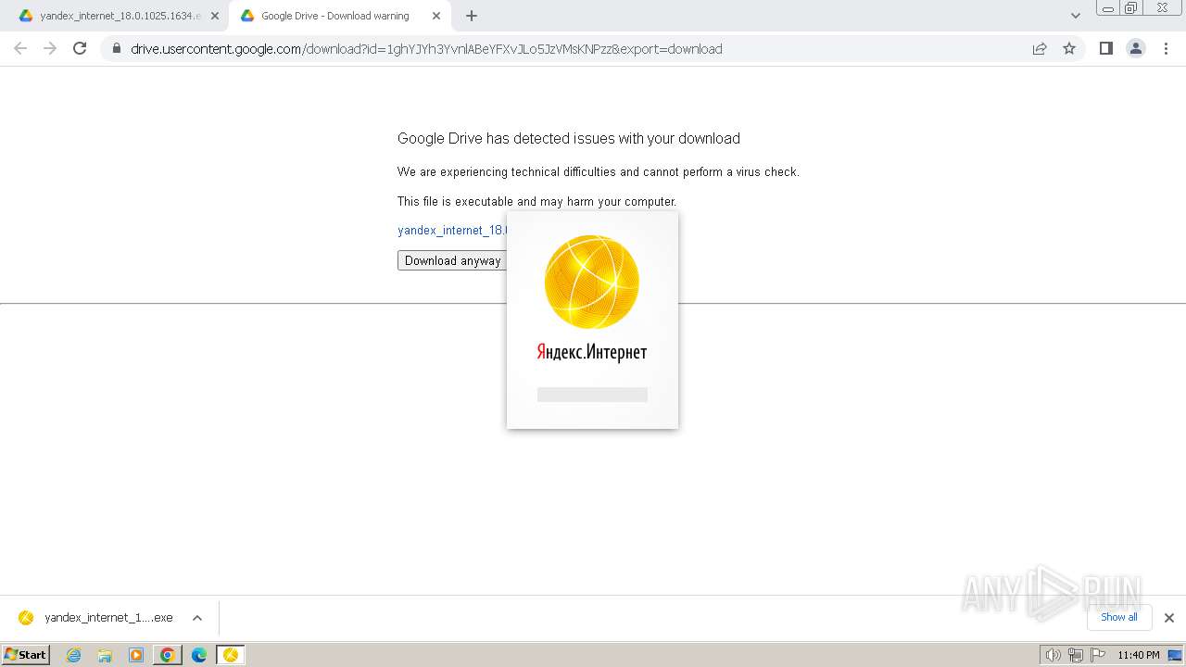Switch to the Yandex installer taskbar button
Image resolution: width=1186 pixels, height=667 pixels.
(231, 655)
